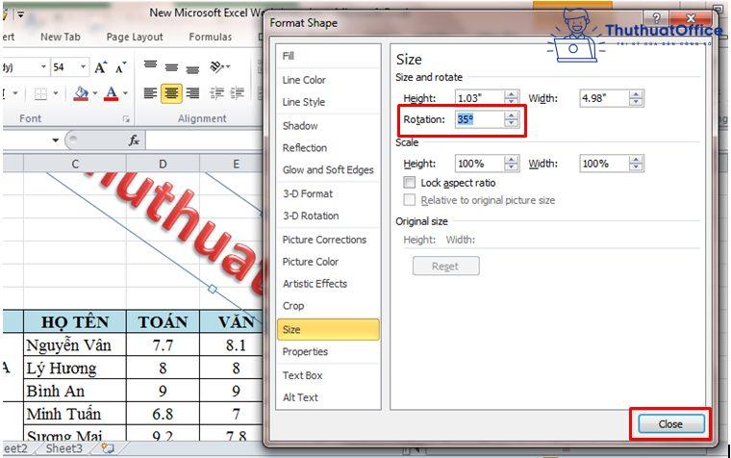Image resolution: width=731 pixels, height=458 pixels.
Task: Open the Fill Color dropdown arrow
Action: pyautogui.click(x=94, y=93)
